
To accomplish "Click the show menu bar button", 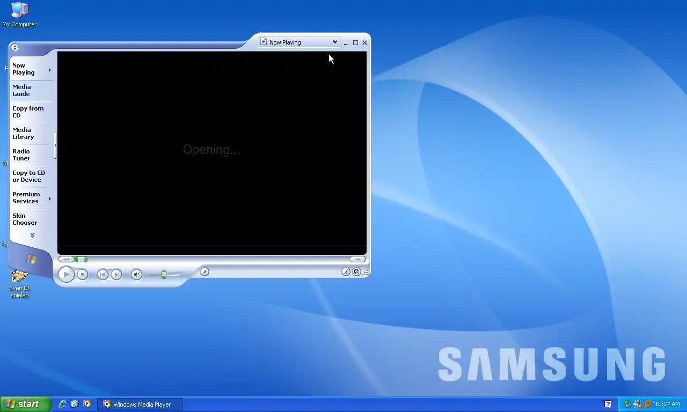I will point(14,47).
